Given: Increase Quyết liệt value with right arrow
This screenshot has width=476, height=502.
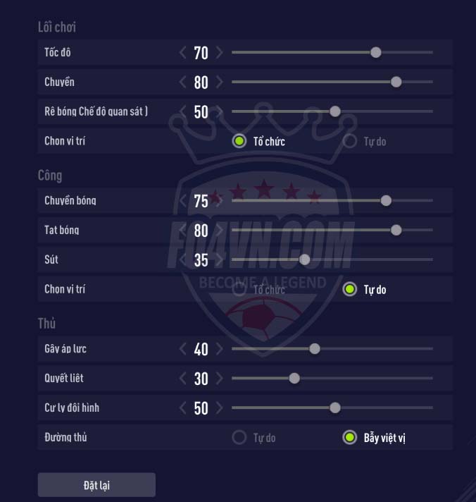Looking at the screenshot, I should pyautogui.click(x=220, y=379).
